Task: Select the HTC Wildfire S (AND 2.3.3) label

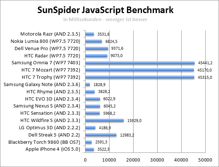Action: click(x=50, y=121)
